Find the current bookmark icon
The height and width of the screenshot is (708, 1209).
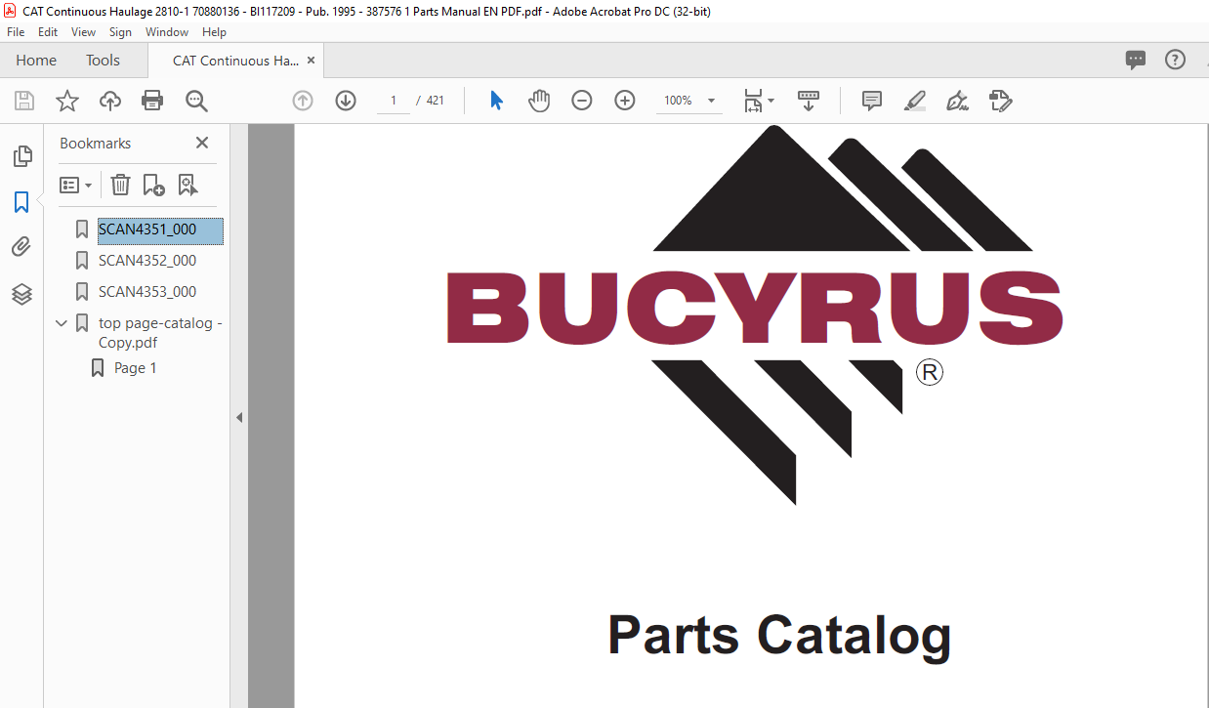pos(188,185)
